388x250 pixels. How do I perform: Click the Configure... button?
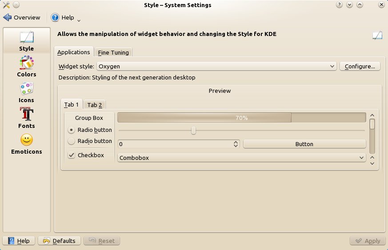[360, 66]
